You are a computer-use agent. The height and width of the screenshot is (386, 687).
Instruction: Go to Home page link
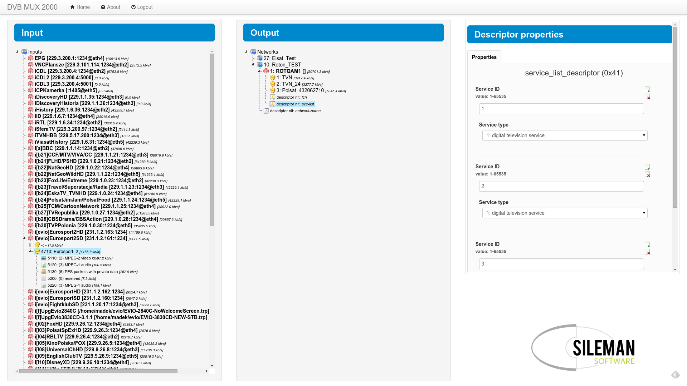(x=80, y=7)
